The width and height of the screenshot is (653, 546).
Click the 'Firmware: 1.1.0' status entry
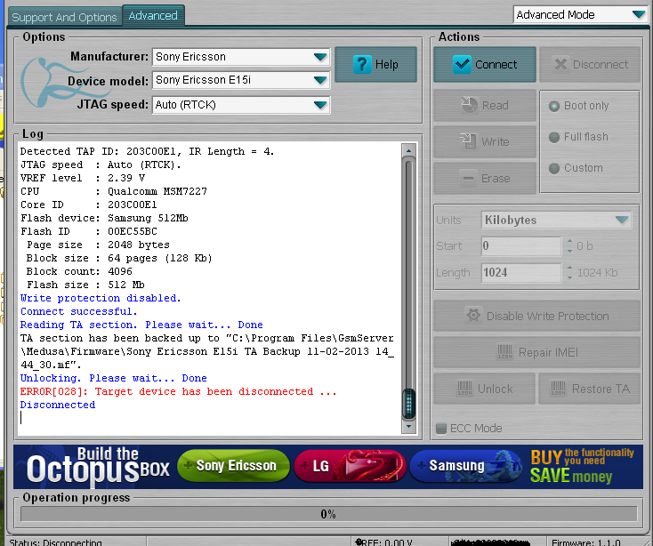586,542
